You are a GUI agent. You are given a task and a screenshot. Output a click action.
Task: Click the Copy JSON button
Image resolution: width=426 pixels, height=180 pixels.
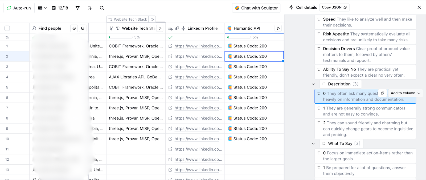334,7
